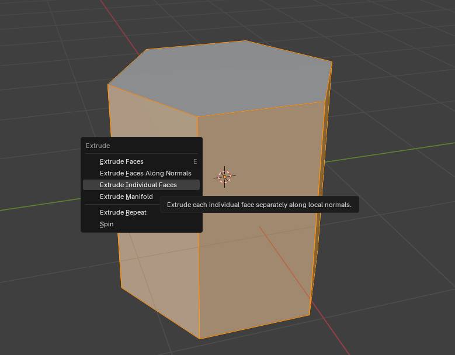
Task: Click Extrude Individual Faces option
Action: (x=138, y=185)
